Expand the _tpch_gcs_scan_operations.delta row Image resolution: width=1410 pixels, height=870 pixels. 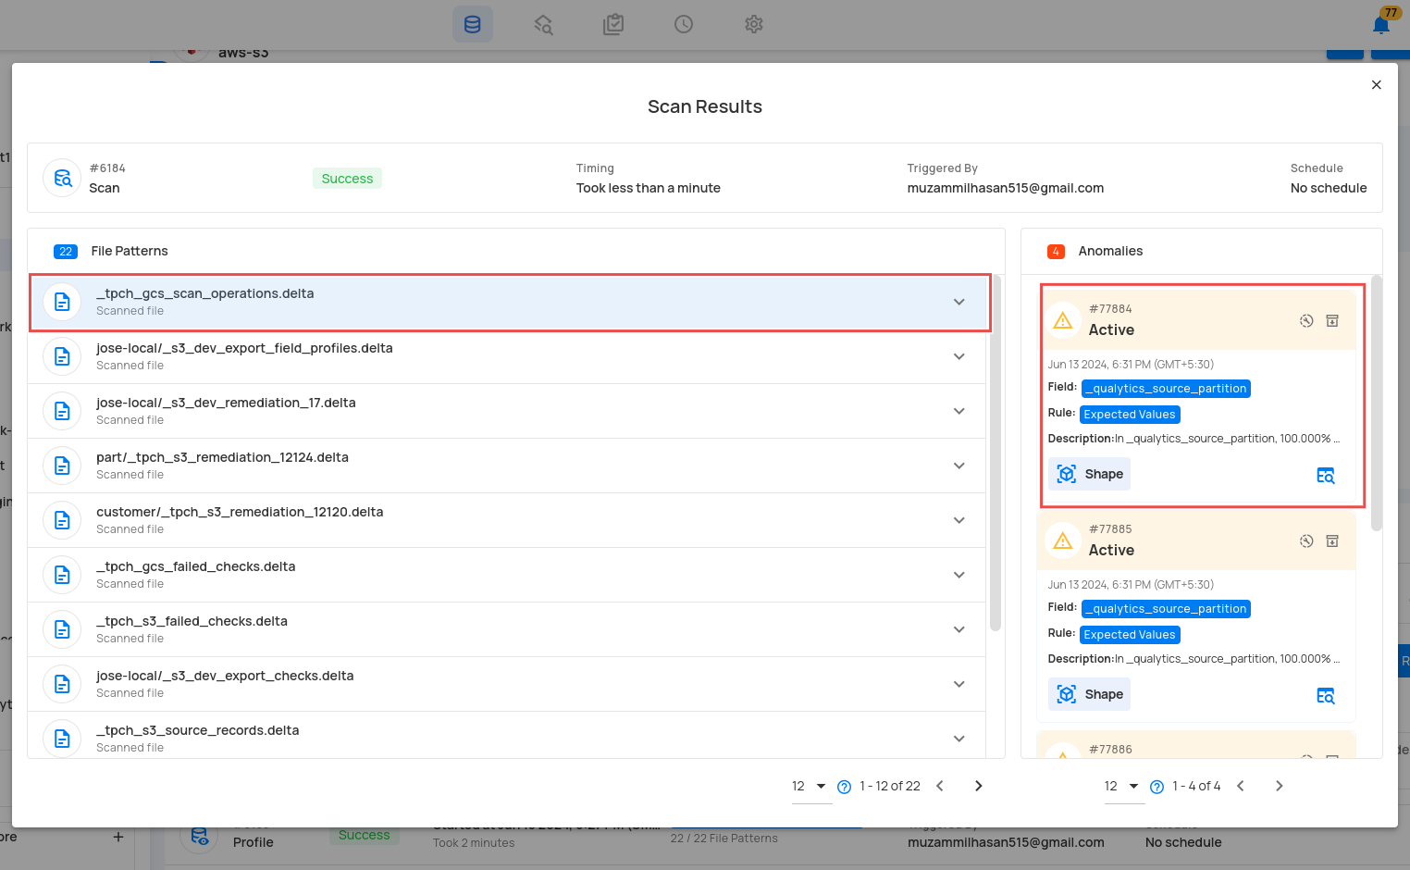click(959, 302)
